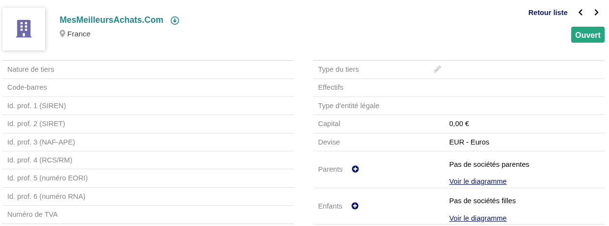Click the Numéro de TVA field label

(32, 214)
